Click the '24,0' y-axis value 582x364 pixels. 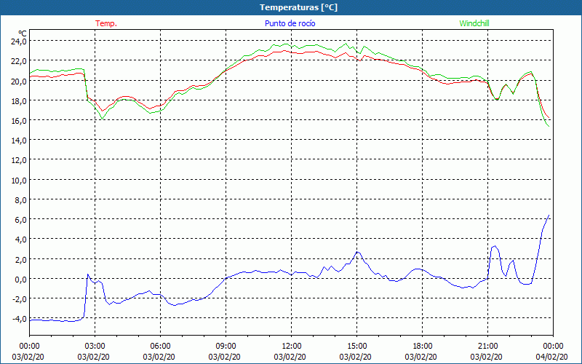19,41
